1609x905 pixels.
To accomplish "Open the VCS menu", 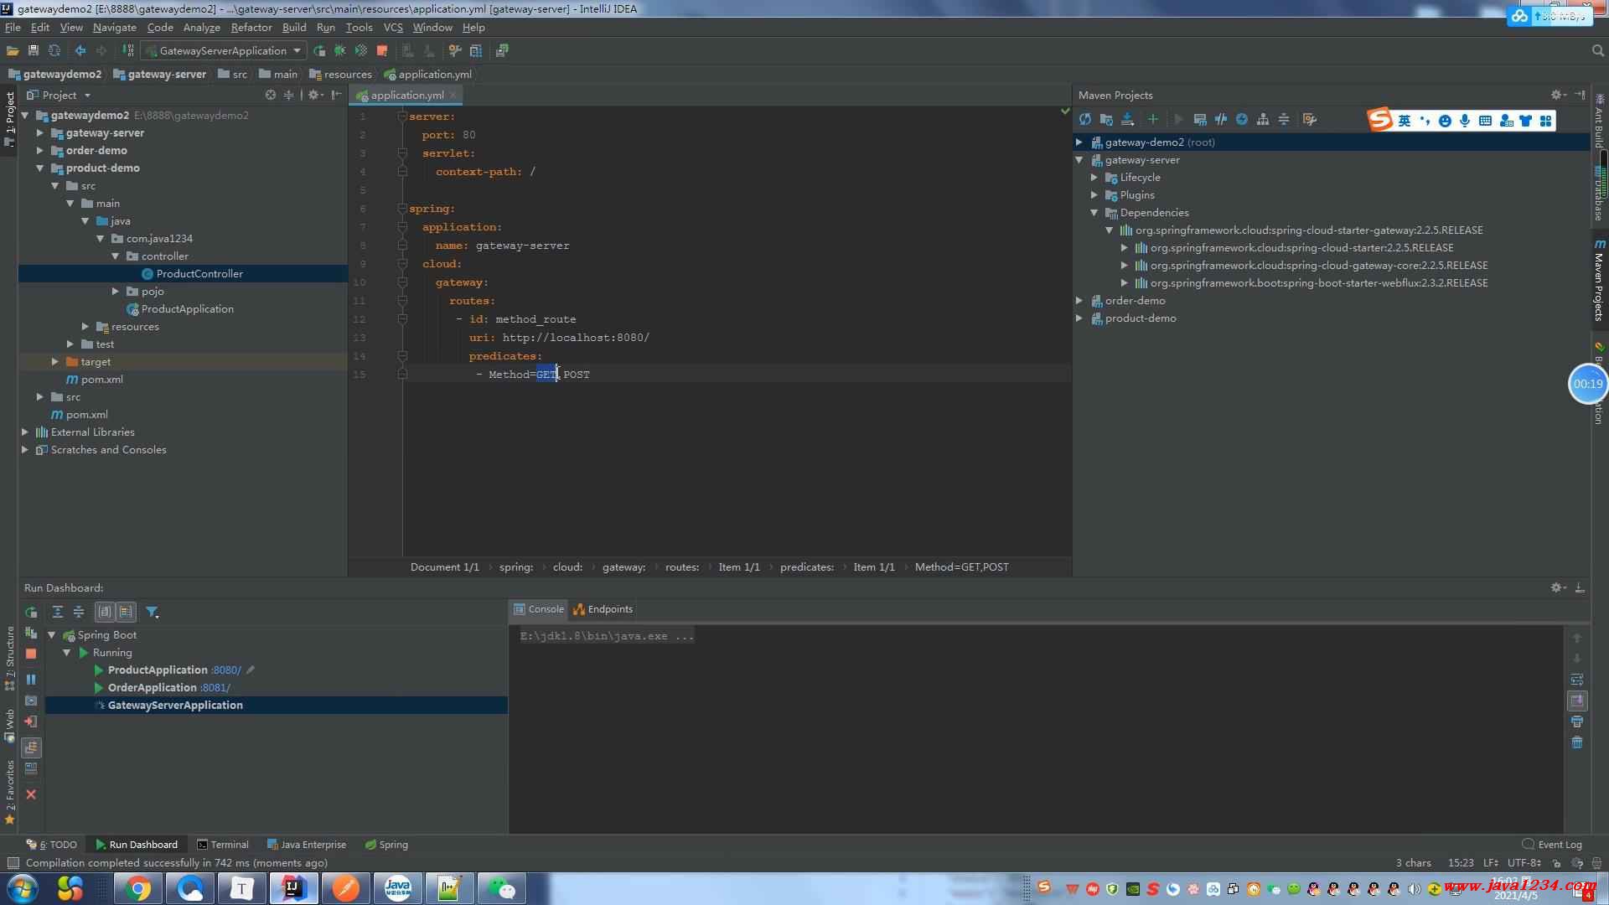I will (393, 27).
